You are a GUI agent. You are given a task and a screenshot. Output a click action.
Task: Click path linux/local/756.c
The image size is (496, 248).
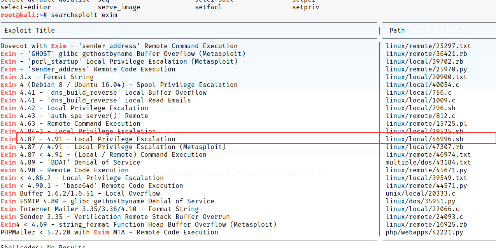click(x=419, y=92)
